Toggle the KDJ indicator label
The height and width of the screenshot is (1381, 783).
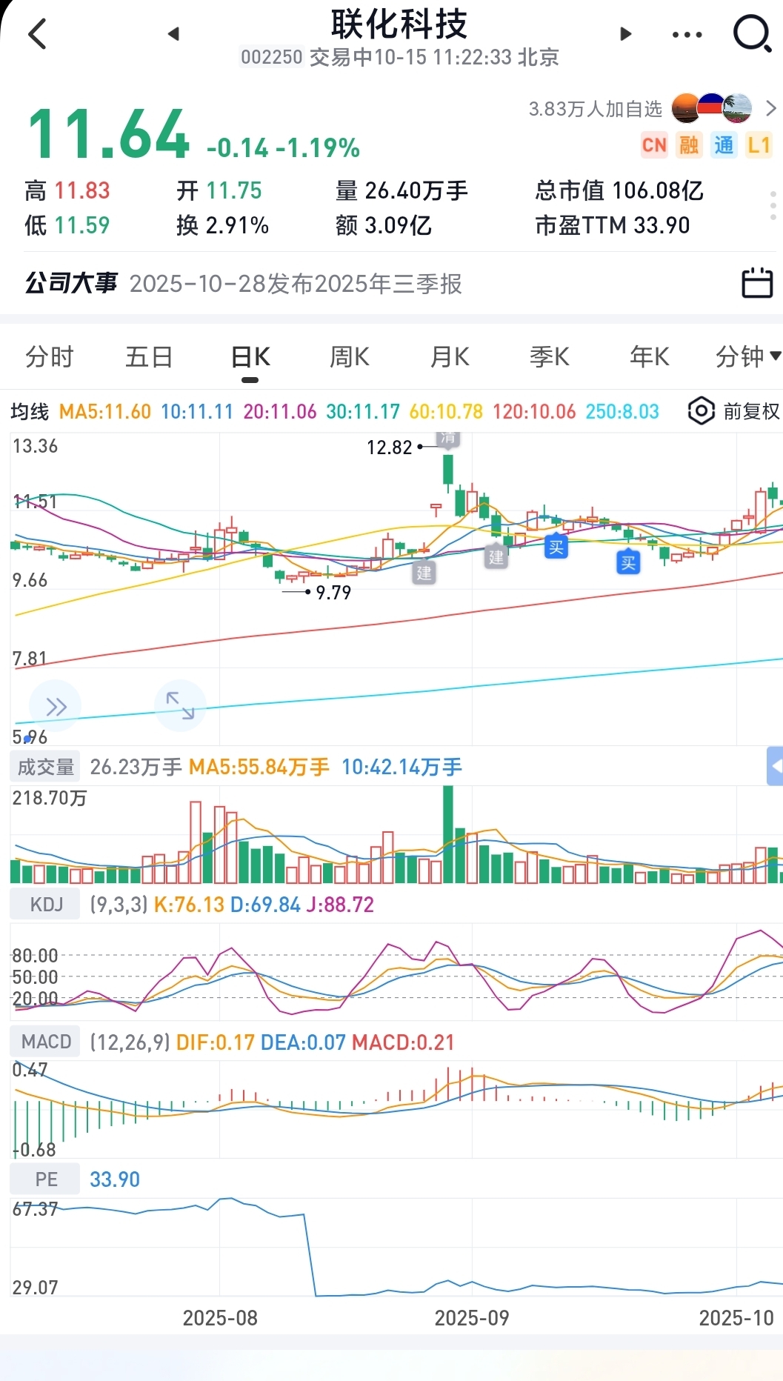tap(46, 905)
